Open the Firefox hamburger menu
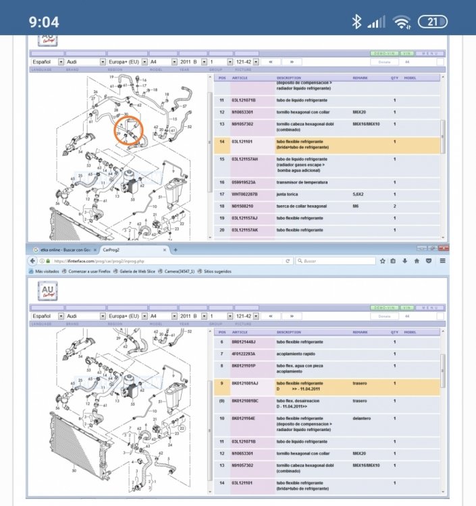This screenshot has width=476, height=506. pyautogui.click(x=442, y=260)
